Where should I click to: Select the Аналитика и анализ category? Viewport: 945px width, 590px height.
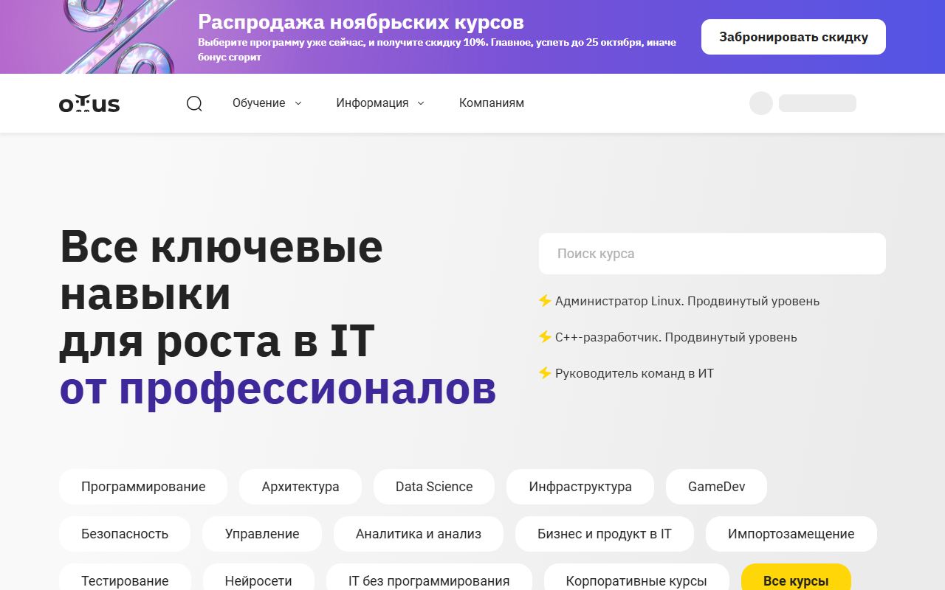[419, 534]
